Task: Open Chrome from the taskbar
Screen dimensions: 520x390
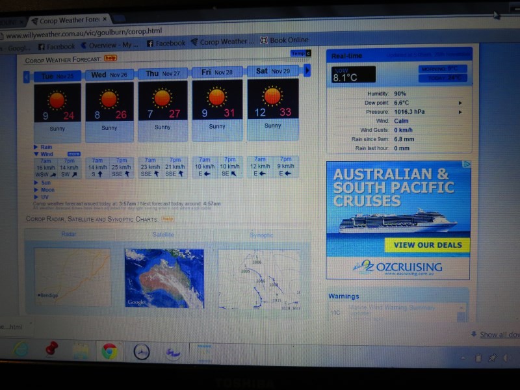Action: (x=109, y=352)
